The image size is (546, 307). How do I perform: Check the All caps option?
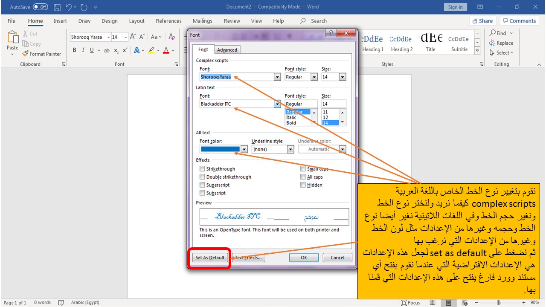[303, 177]
